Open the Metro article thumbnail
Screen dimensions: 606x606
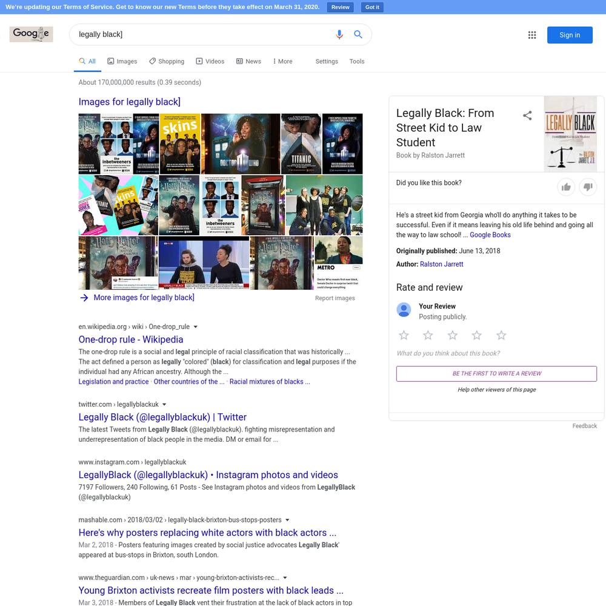click(339, 263)
